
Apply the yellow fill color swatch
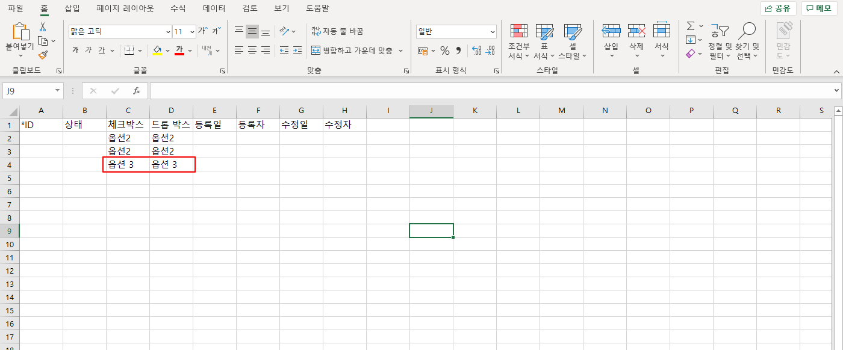pos(157,51)
